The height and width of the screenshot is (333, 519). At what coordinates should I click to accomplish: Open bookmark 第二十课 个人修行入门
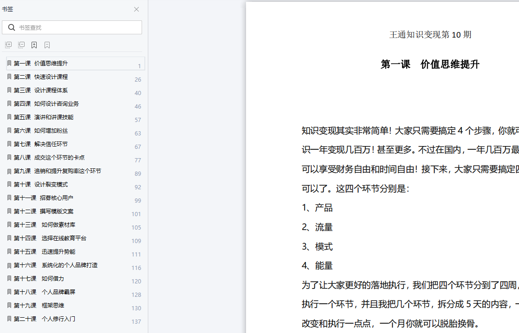tap(76, 319)
